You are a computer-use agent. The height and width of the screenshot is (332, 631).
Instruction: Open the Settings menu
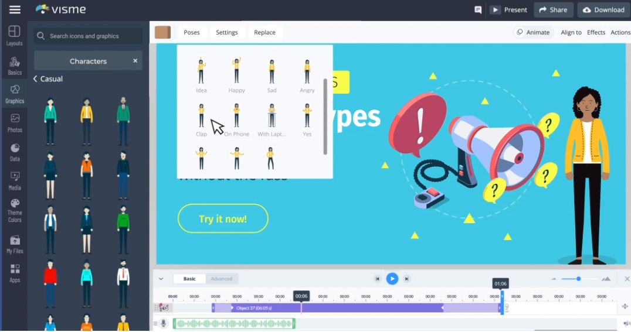pyautogui.click(x=226, y=32)
